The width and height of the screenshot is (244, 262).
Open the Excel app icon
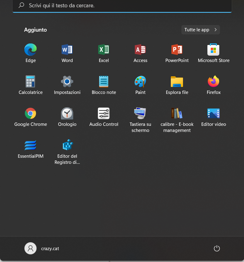104,50
